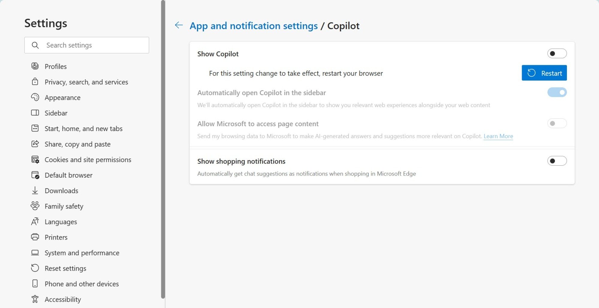The height and width of the screenshot is (308, 599).
Task: Click the search magnifier icon
Action: coord(35,45)
